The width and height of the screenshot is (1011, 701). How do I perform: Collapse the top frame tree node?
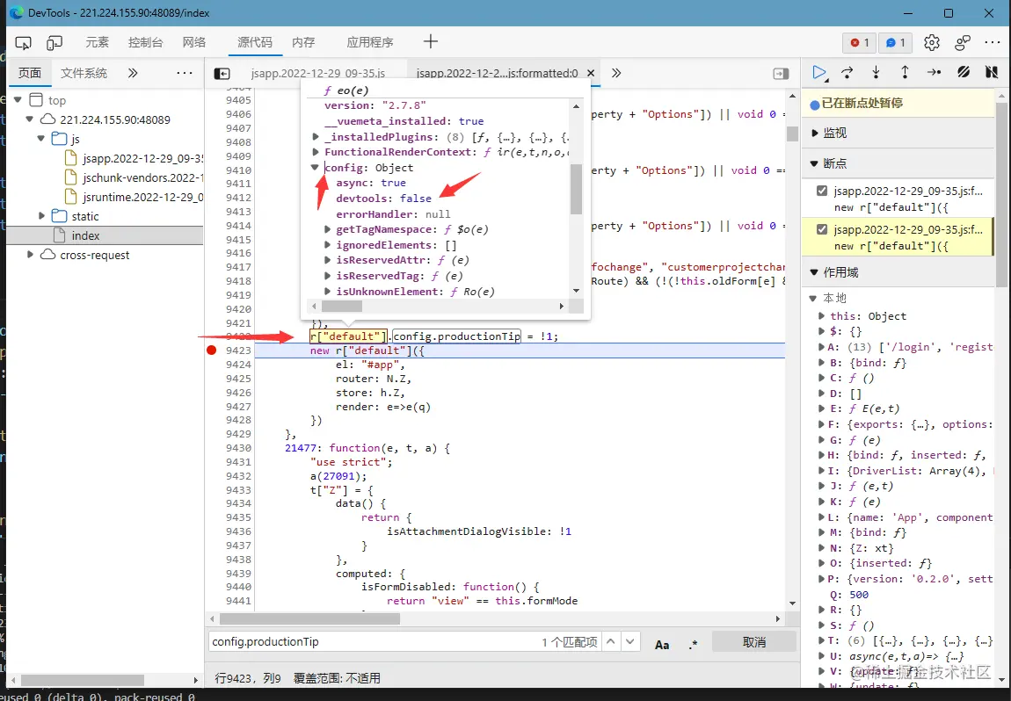click(18, 100)
